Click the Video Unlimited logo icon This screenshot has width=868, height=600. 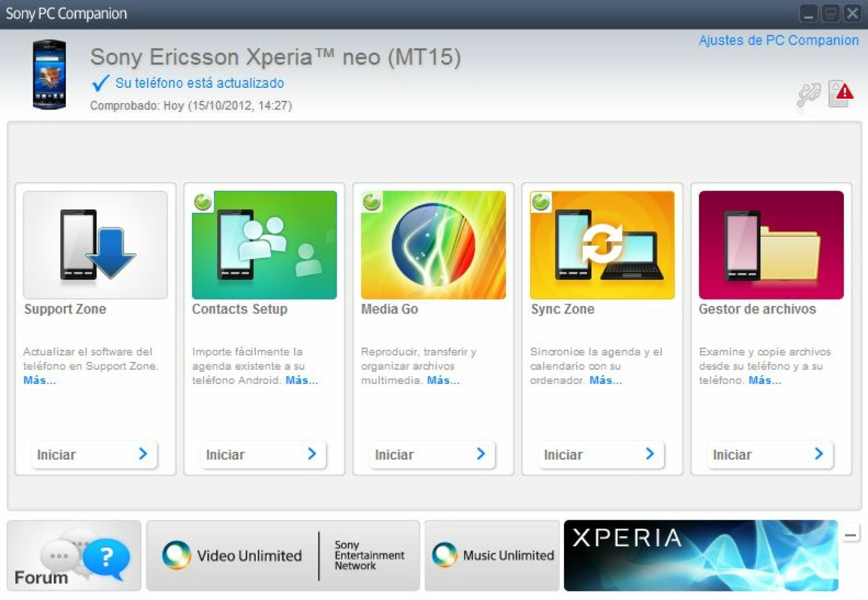(x=176, y=554)
